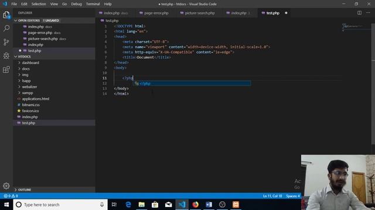Open XAMPP taskbar icon
The image size is (375, 210).
coord(236,205)
